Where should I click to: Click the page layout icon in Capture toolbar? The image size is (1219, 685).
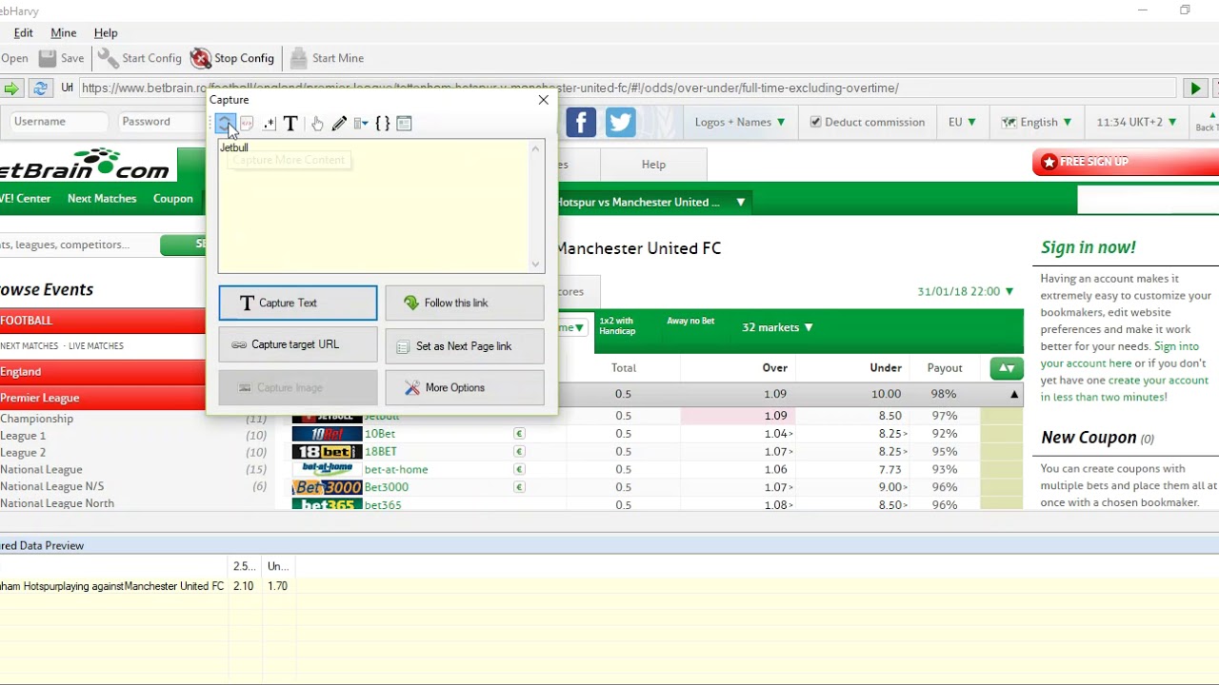click(x=404, y=123)
